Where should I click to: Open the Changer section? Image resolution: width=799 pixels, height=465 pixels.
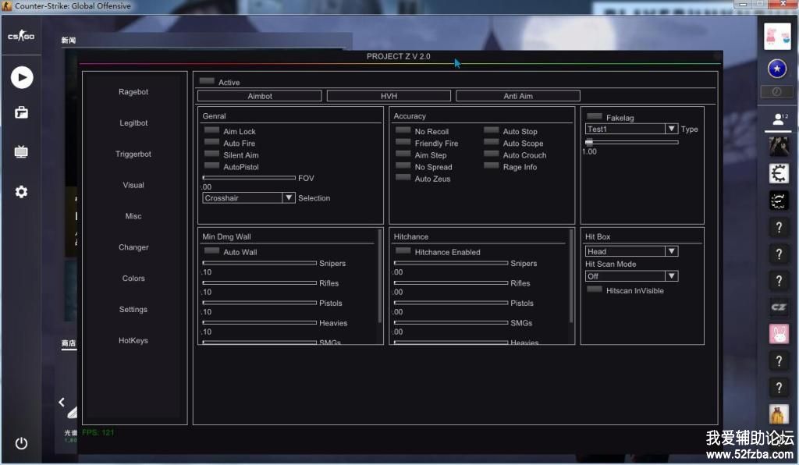point(133,247)
